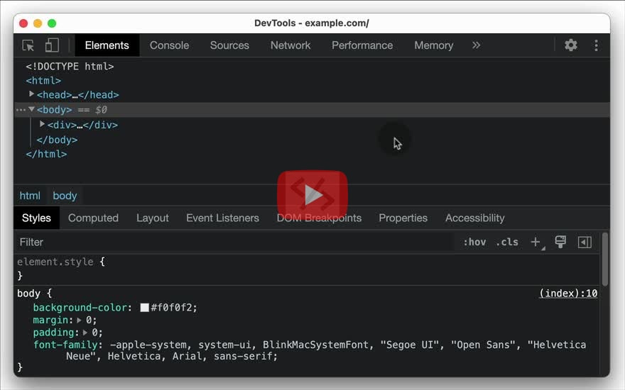Click the padding property name
This screenshot has width=625, height=390.
tap(54, 333)
